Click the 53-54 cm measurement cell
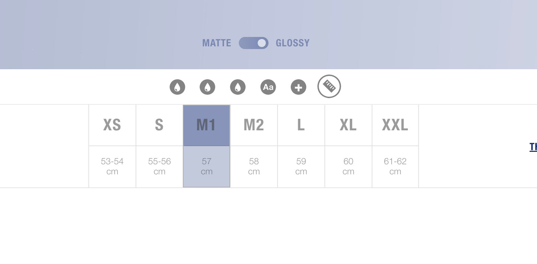The height and width of the screenshot is (264, 537). pos(112,167)
